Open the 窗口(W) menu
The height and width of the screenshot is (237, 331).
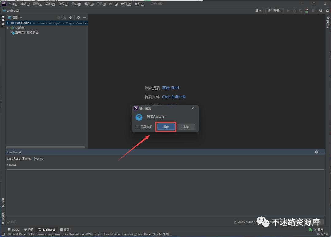126,4
